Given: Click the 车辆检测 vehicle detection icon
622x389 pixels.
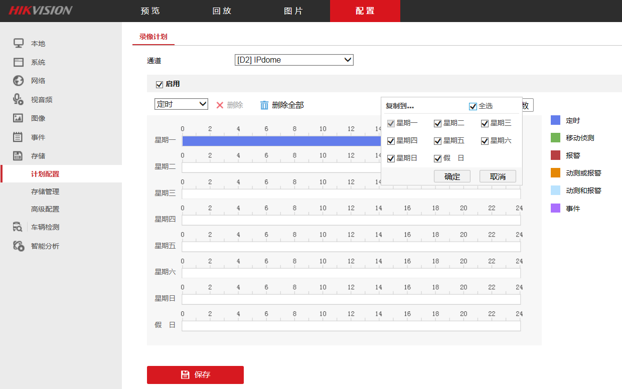Looking at the screenshot, I should point(17,227).
